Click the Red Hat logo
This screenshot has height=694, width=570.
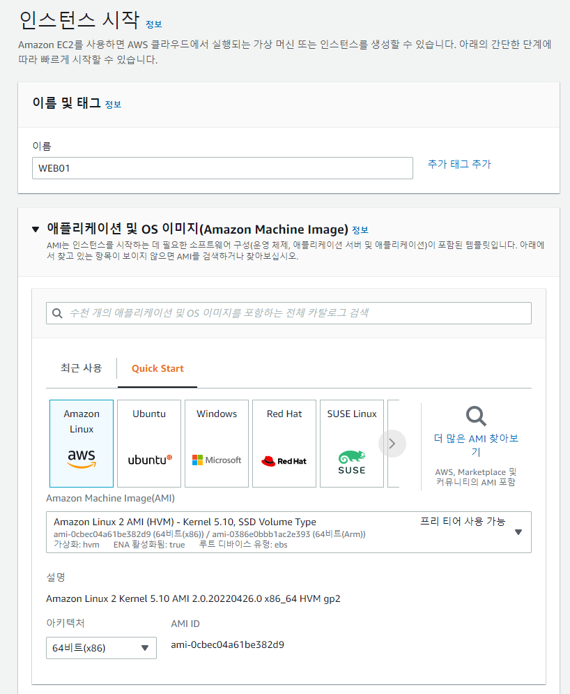pyautogui.click(x=284, y=461)
